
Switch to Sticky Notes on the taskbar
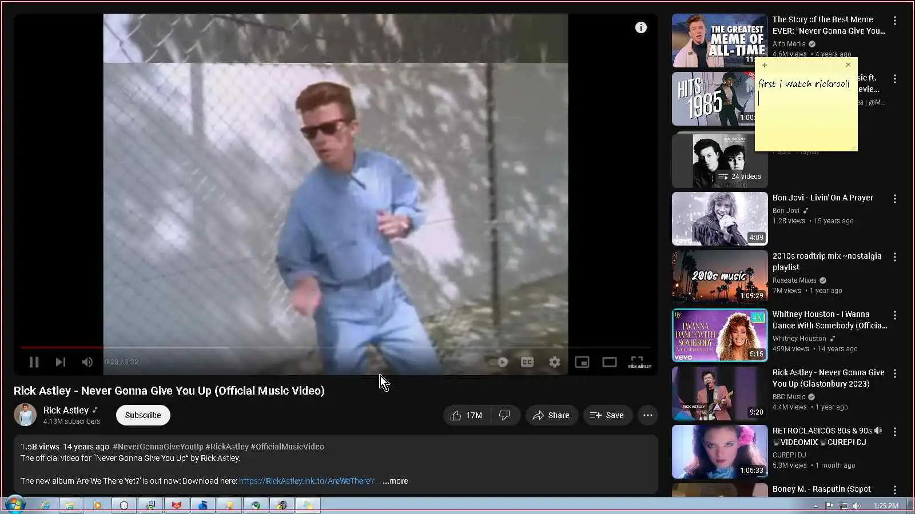(308, 505)
